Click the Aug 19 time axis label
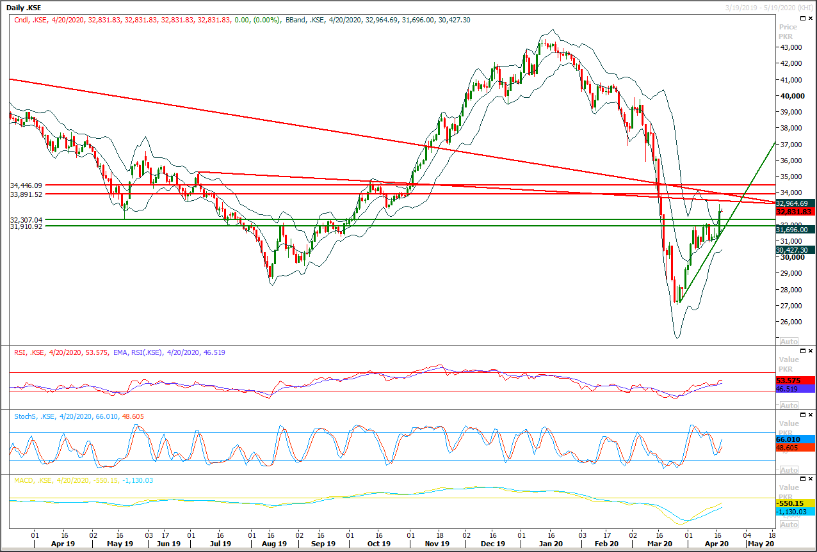 [x=274, y=544]
